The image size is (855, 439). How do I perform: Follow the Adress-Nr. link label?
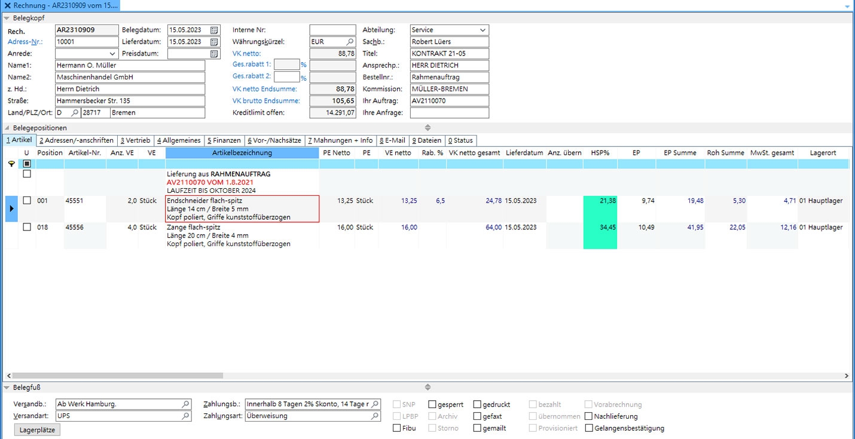click(25, 42)
